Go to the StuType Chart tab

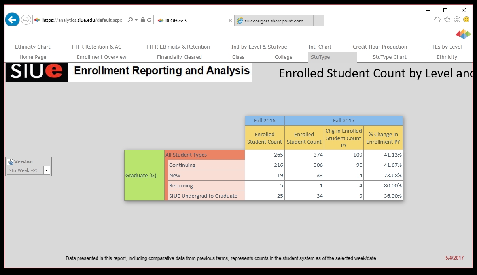pyautogui.click(x=389, y=57)
